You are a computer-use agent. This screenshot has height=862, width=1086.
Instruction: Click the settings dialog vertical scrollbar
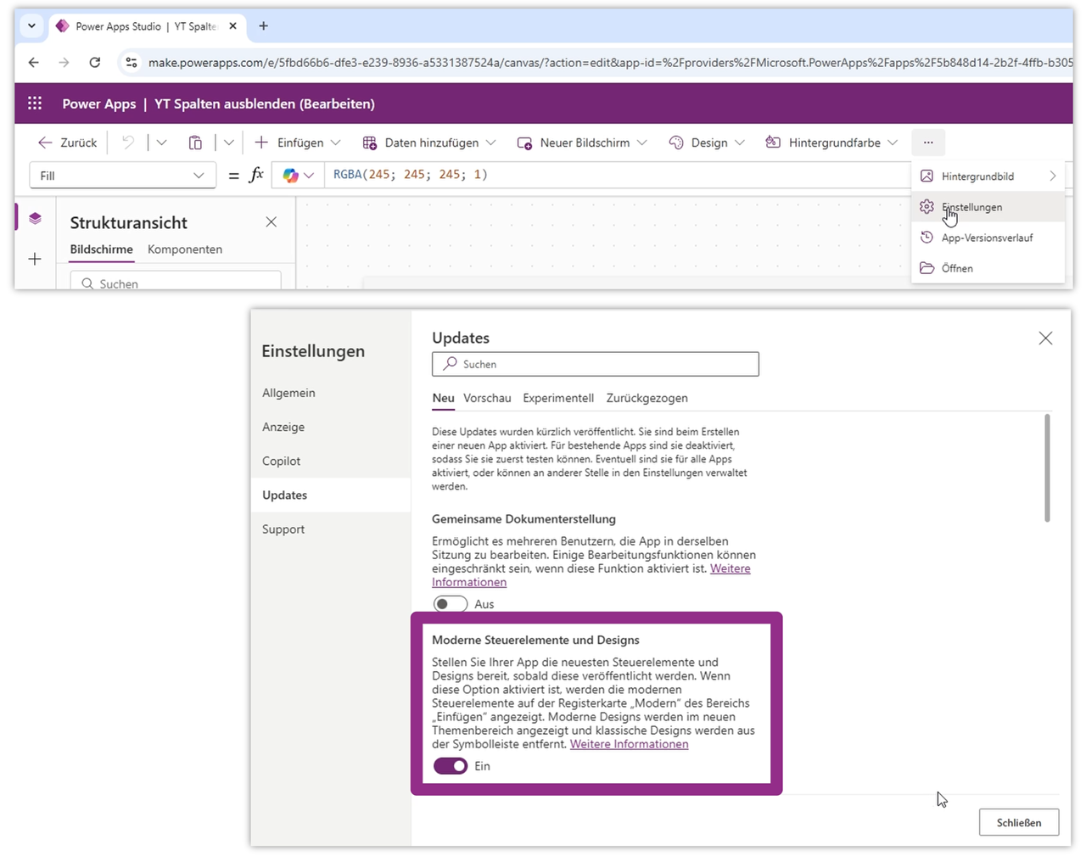coord(1047,467)
